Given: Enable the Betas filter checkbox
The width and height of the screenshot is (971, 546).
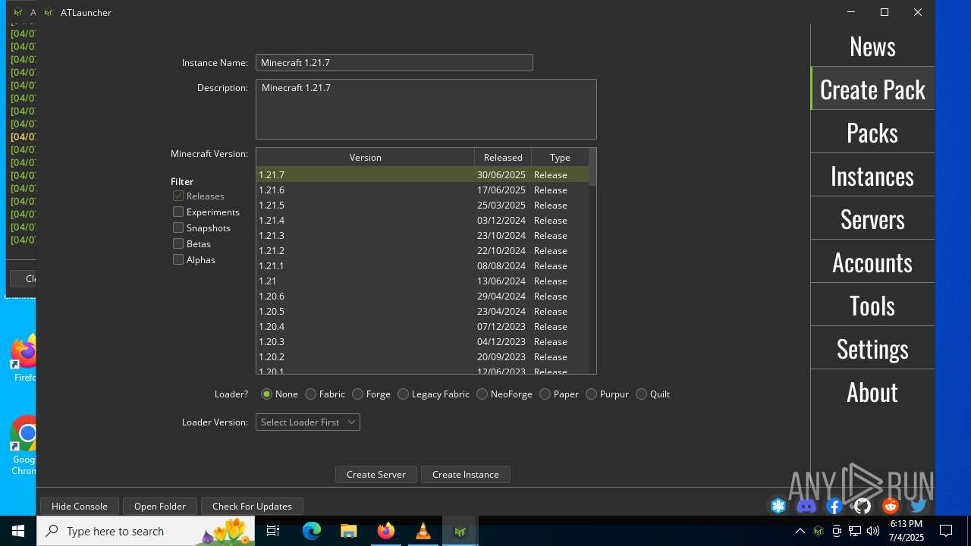Looking at the screenshot, I should coord(178,243).
